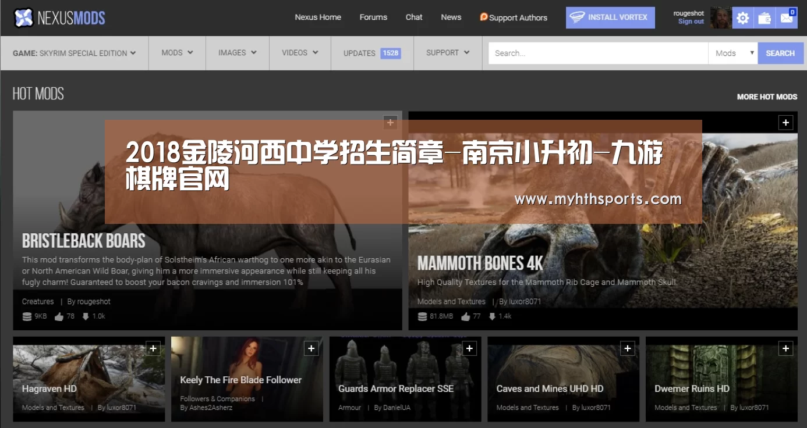Click the plus icon on Hagraven HD
The image size is (807, 428).
point(153,348)
